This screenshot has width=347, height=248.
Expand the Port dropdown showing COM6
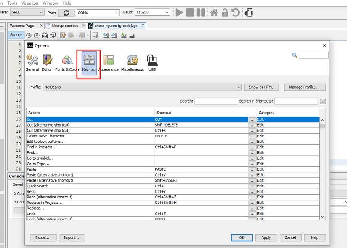[x=98, y=12]
